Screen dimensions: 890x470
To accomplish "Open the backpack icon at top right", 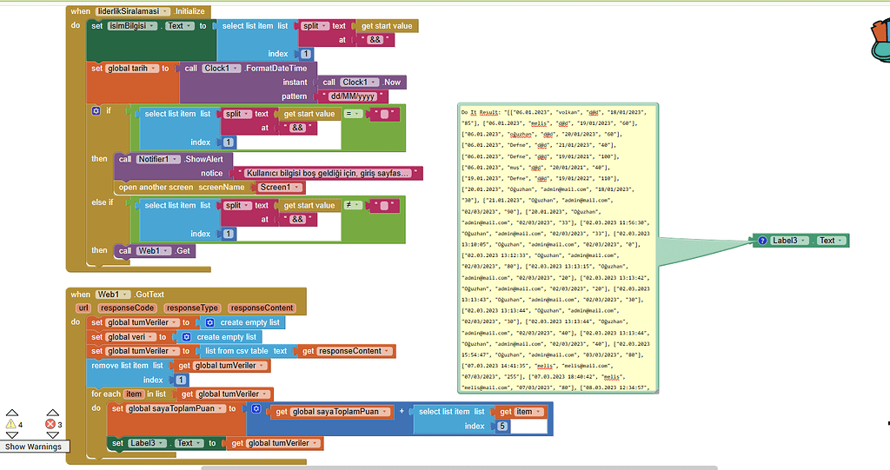I will [x=878, y=35].
